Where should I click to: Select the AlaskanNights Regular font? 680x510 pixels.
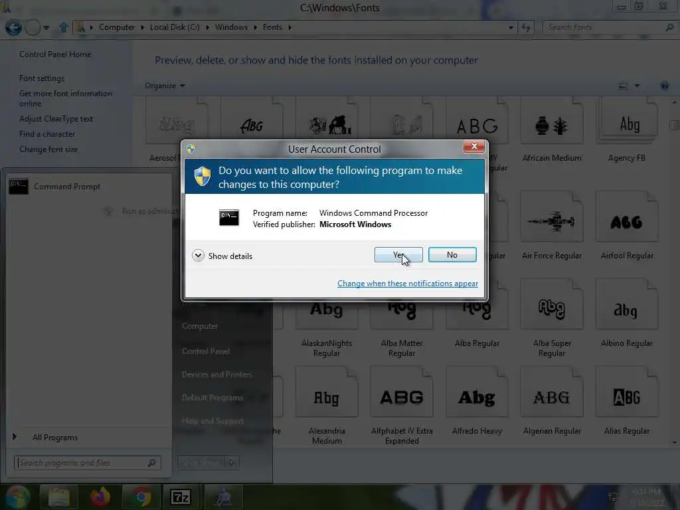tap(327, 329)
